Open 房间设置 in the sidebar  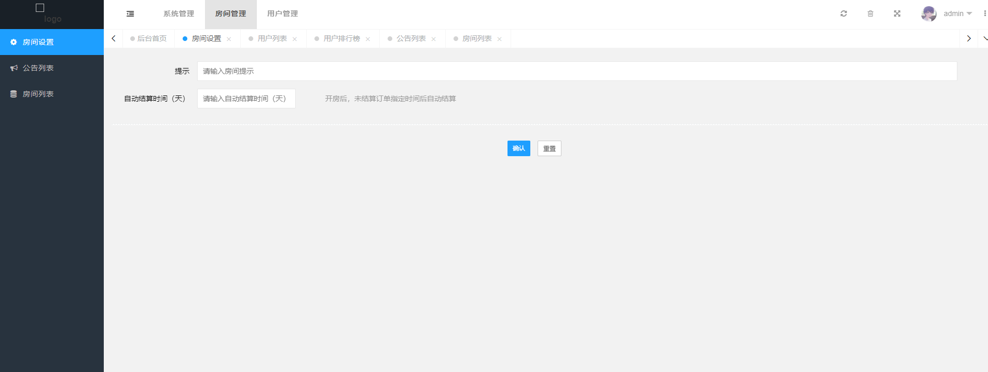52,42
